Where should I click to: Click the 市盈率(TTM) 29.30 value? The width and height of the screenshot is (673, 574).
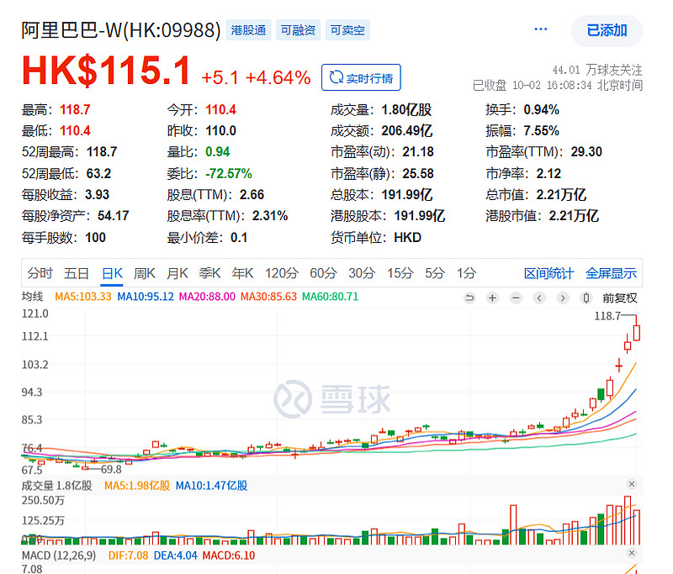click(x=586, y=152)
